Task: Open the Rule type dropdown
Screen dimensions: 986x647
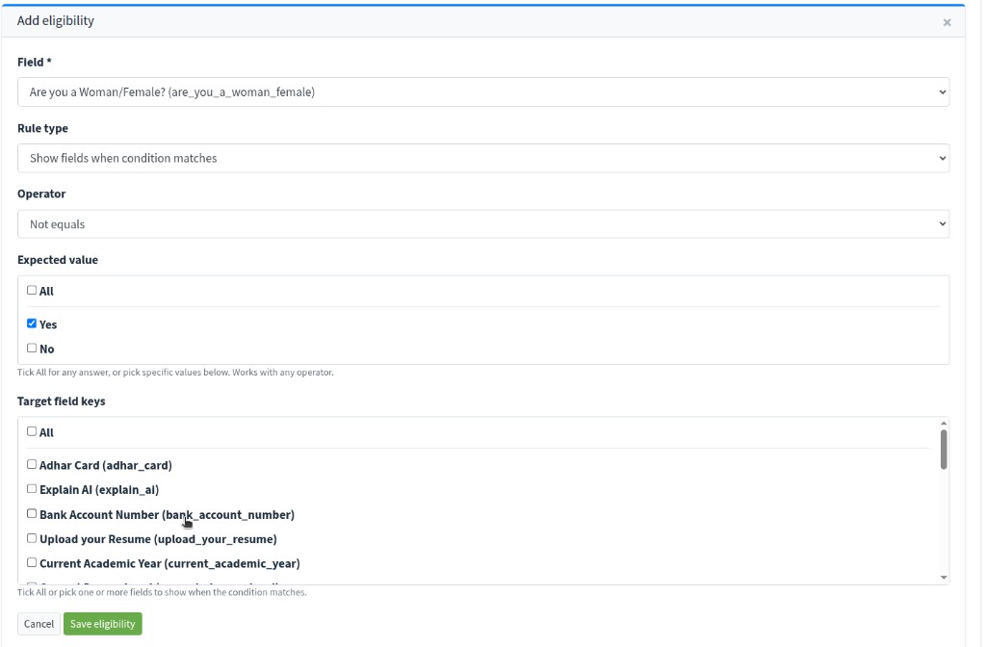Action: pos(483,158)
